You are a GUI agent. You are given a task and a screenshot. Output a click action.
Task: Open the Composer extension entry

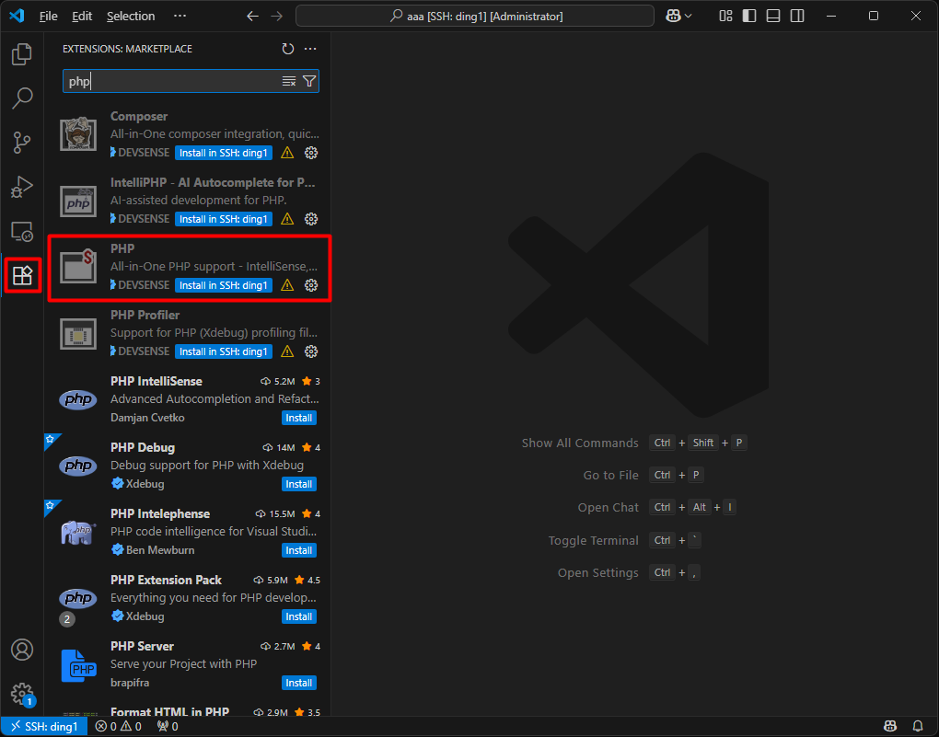pyautogui.click(x=190, y=134)
